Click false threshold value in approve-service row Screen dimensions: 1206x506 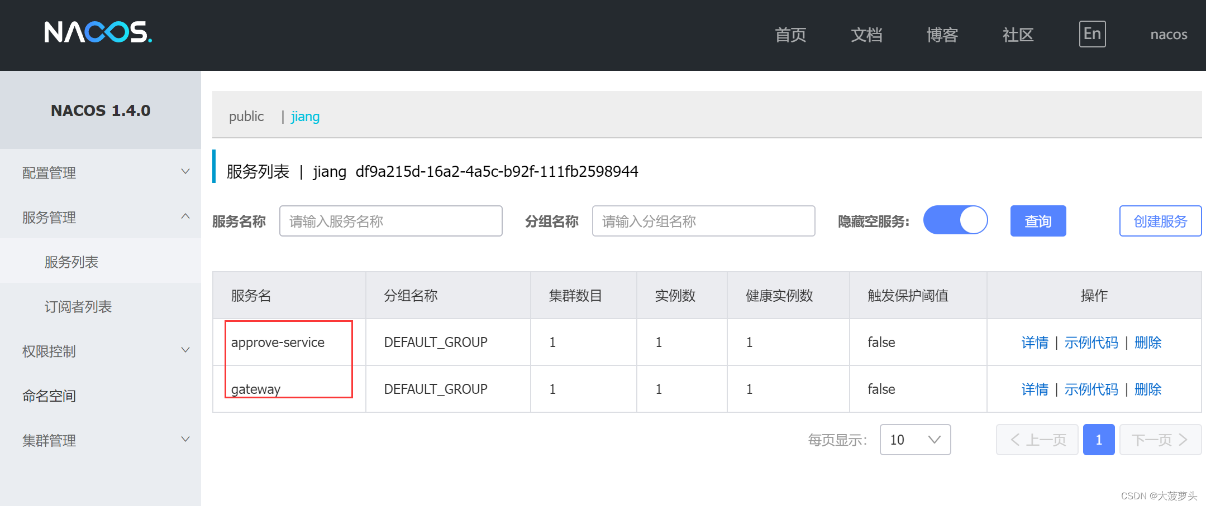[881, 342]
